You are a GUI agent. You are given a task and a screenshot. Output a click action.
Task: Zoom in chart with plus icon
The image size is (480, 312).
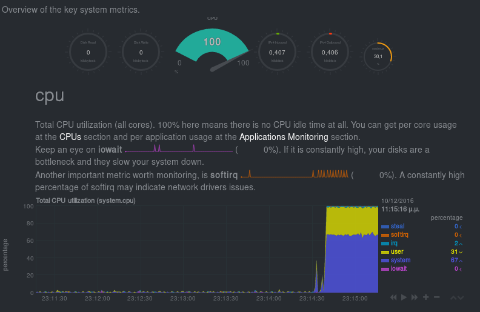426,297
